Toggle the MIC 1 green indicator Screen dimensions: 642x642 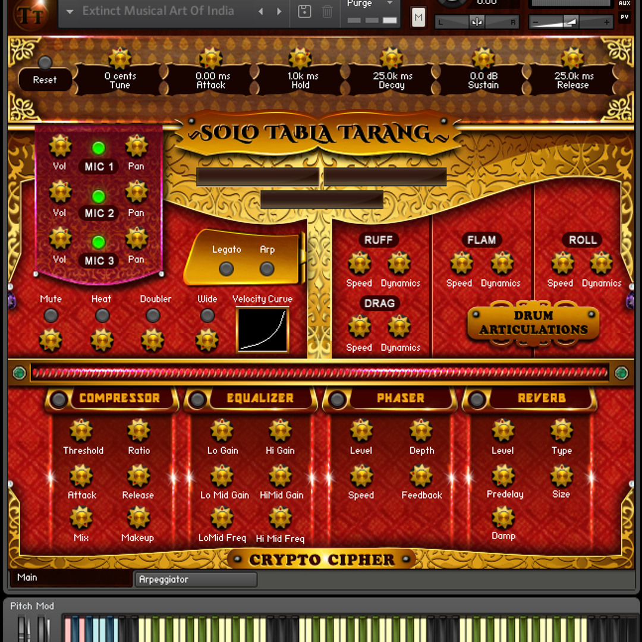click(98, 148)
